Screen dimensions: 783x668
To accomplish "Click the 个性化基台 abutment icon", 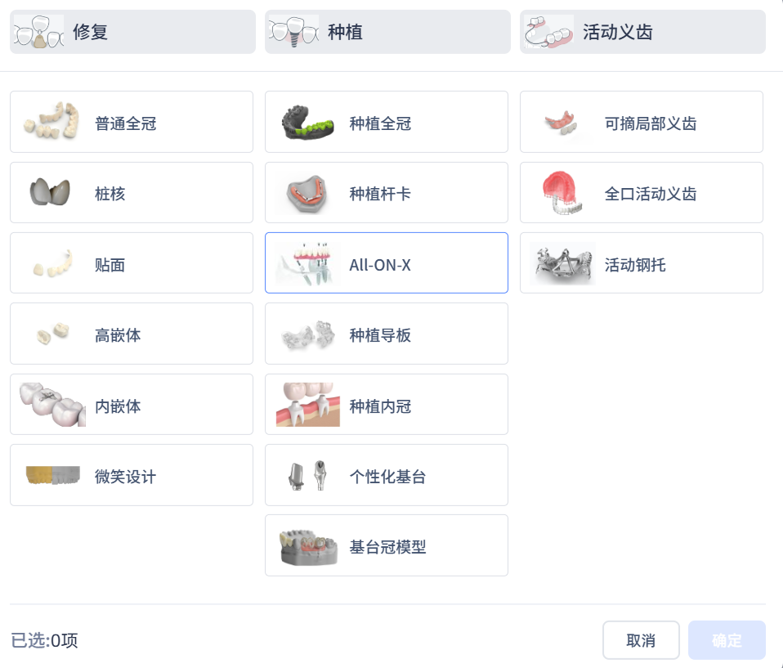I will point(307,475).
